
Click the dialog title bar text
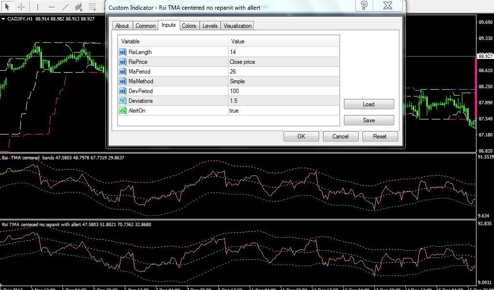(x=184, y=8)
